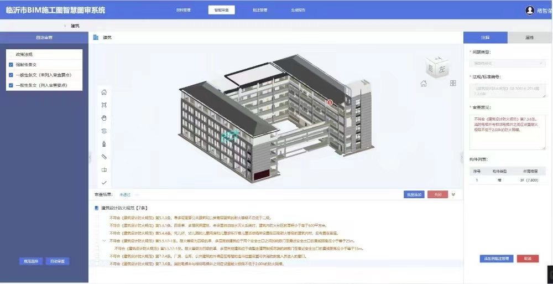Image resolution: width=553 pixels, height=284 pixels.
Task: Click the 批量添加 button
Action: (x=414, y=195)
